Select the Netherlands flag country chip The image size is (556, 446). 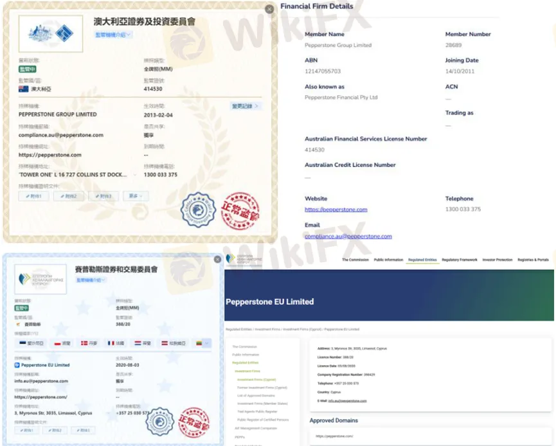[x=143, y=343]
